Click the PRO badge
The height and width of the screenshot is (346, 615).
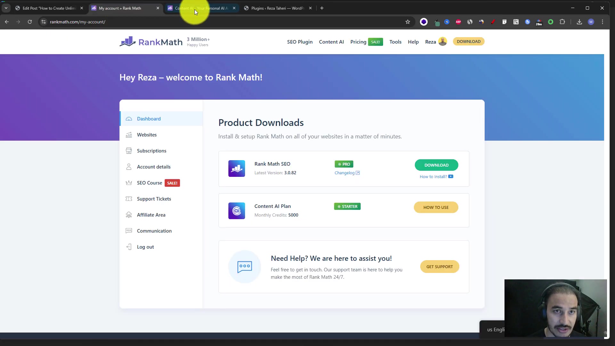[x=344, y=164]
